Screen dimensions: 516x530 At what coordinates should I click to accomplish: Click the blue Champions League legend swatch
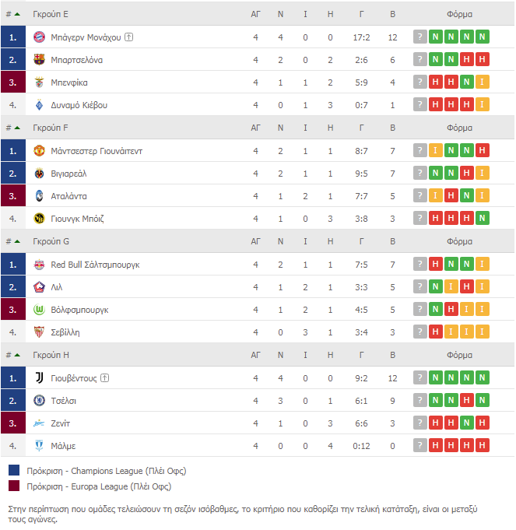point(14,471)
